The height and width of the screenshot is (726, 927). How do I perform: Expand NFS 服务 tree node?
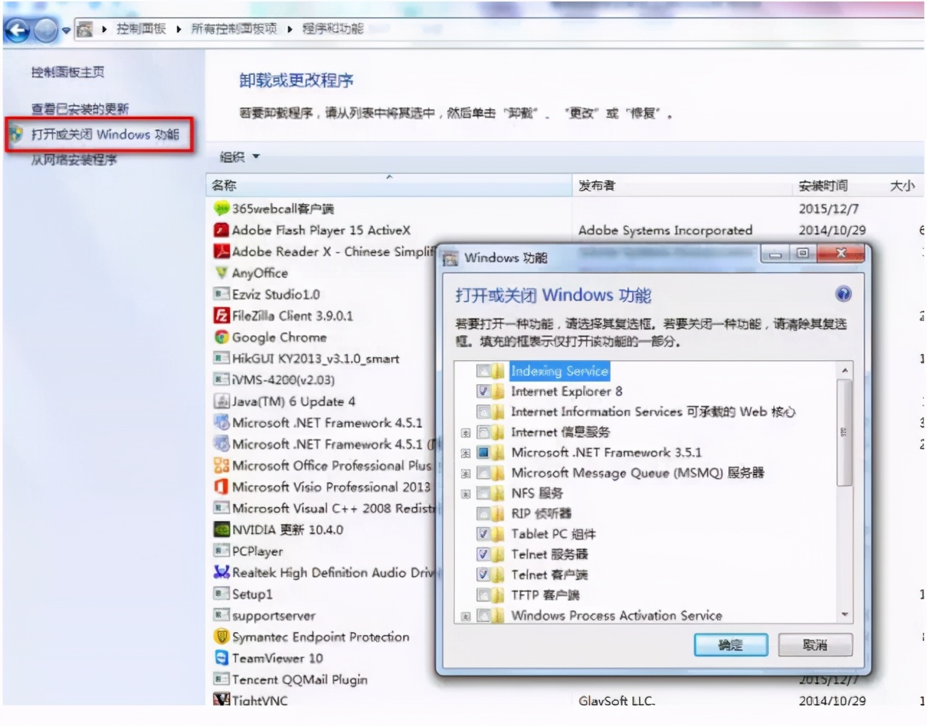pos(466,494)
